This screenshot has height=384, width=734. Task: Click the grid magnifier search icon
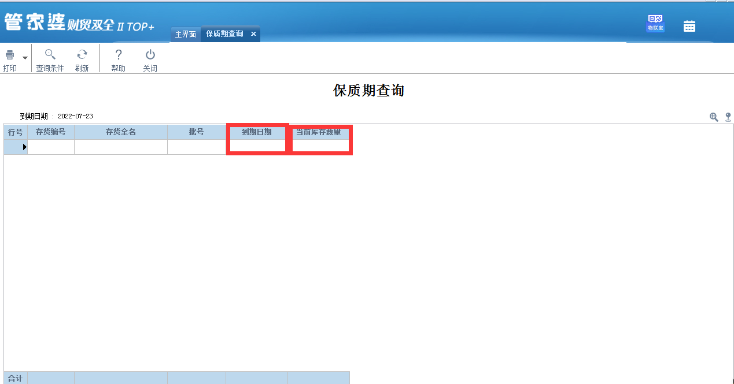(714, 117)
